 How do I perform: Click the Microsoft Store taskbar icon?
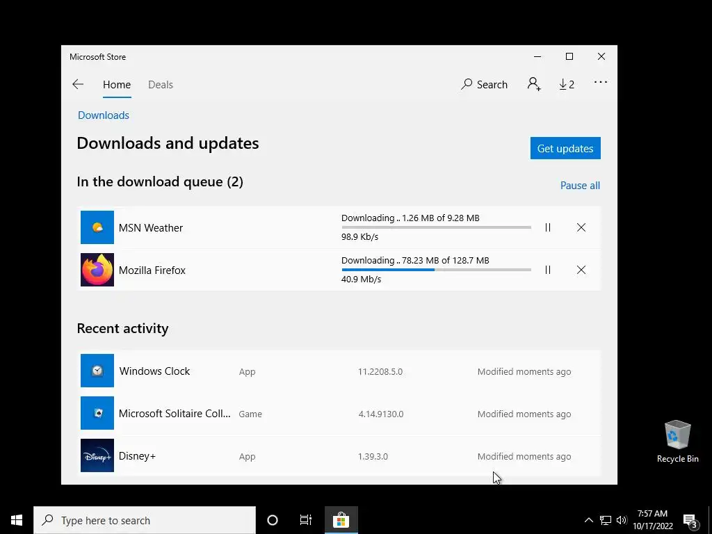(x=341, y=520)
